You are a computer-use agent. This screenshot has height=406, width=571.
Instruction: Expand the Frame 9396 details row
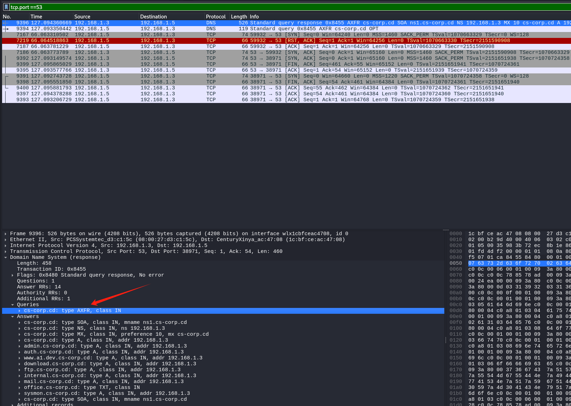pyautogui.click(x=6, y=234)
